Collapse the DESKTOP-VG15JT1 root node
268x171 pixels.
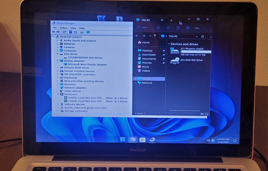pyautogui.click(x=53, y=37)
